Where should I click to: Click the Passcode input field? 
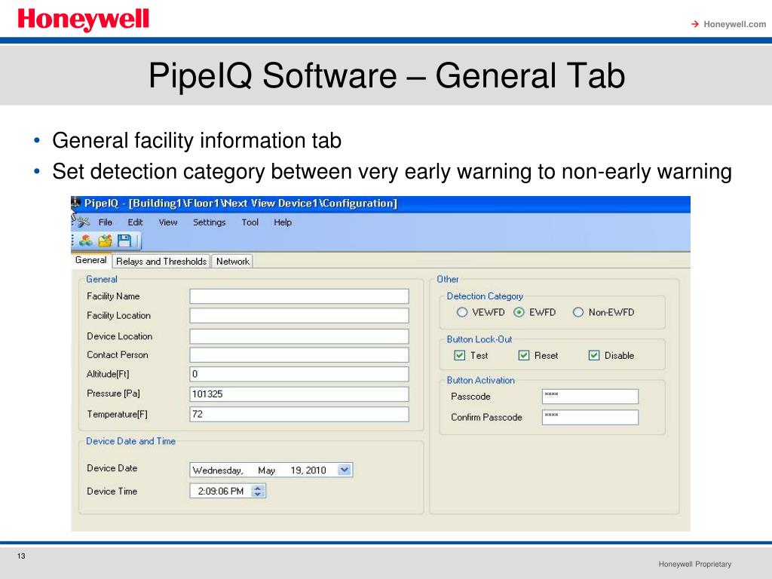click(590, 397)
